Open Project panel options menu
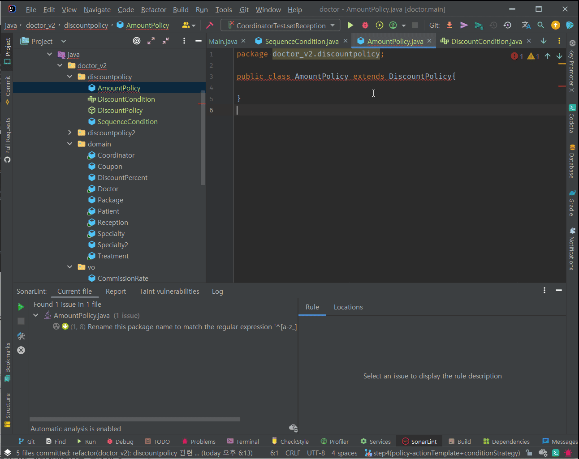This screenshot has width=579, height=459. [184, 41]
